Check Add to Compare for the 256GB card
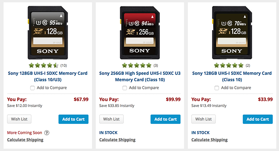Screen dimensions: 279x151 [x=124, y=88]
